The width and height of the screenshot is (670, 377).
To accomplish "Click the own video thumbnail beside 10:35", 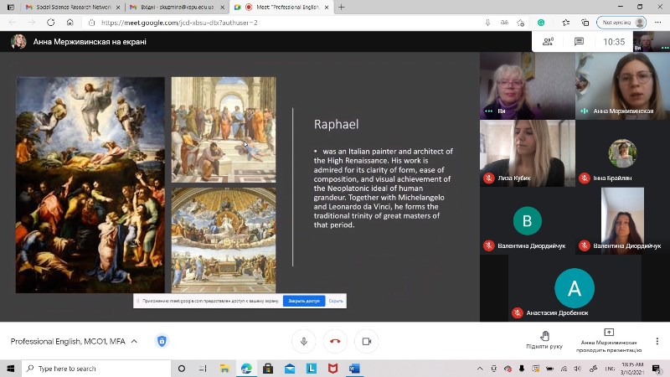I will (652, 41).
